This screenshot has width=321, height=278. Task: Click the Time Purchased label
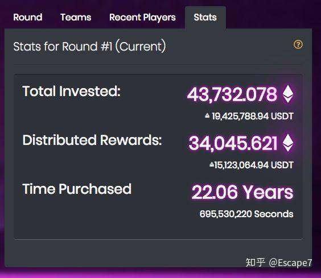[77, 189]
